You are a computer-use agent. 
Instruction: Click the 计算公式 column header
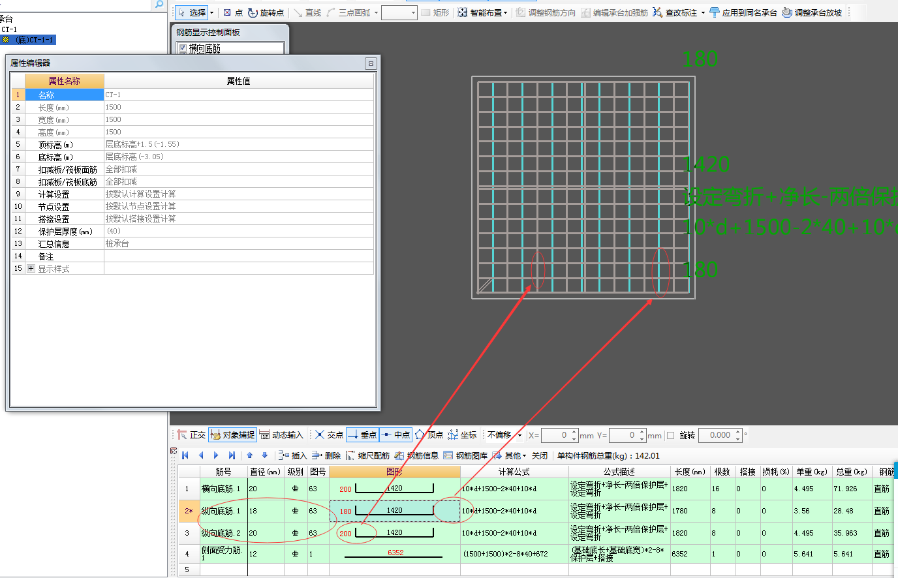(514, 471)
